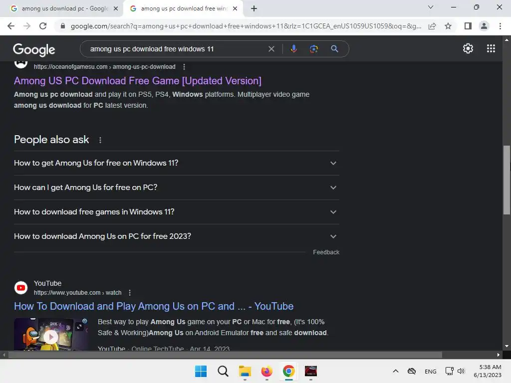The width and height of the screenshot is (511, 383).
Task: Expand 'How to download free games in Windows 11?'
Action: tap(177, 211)
